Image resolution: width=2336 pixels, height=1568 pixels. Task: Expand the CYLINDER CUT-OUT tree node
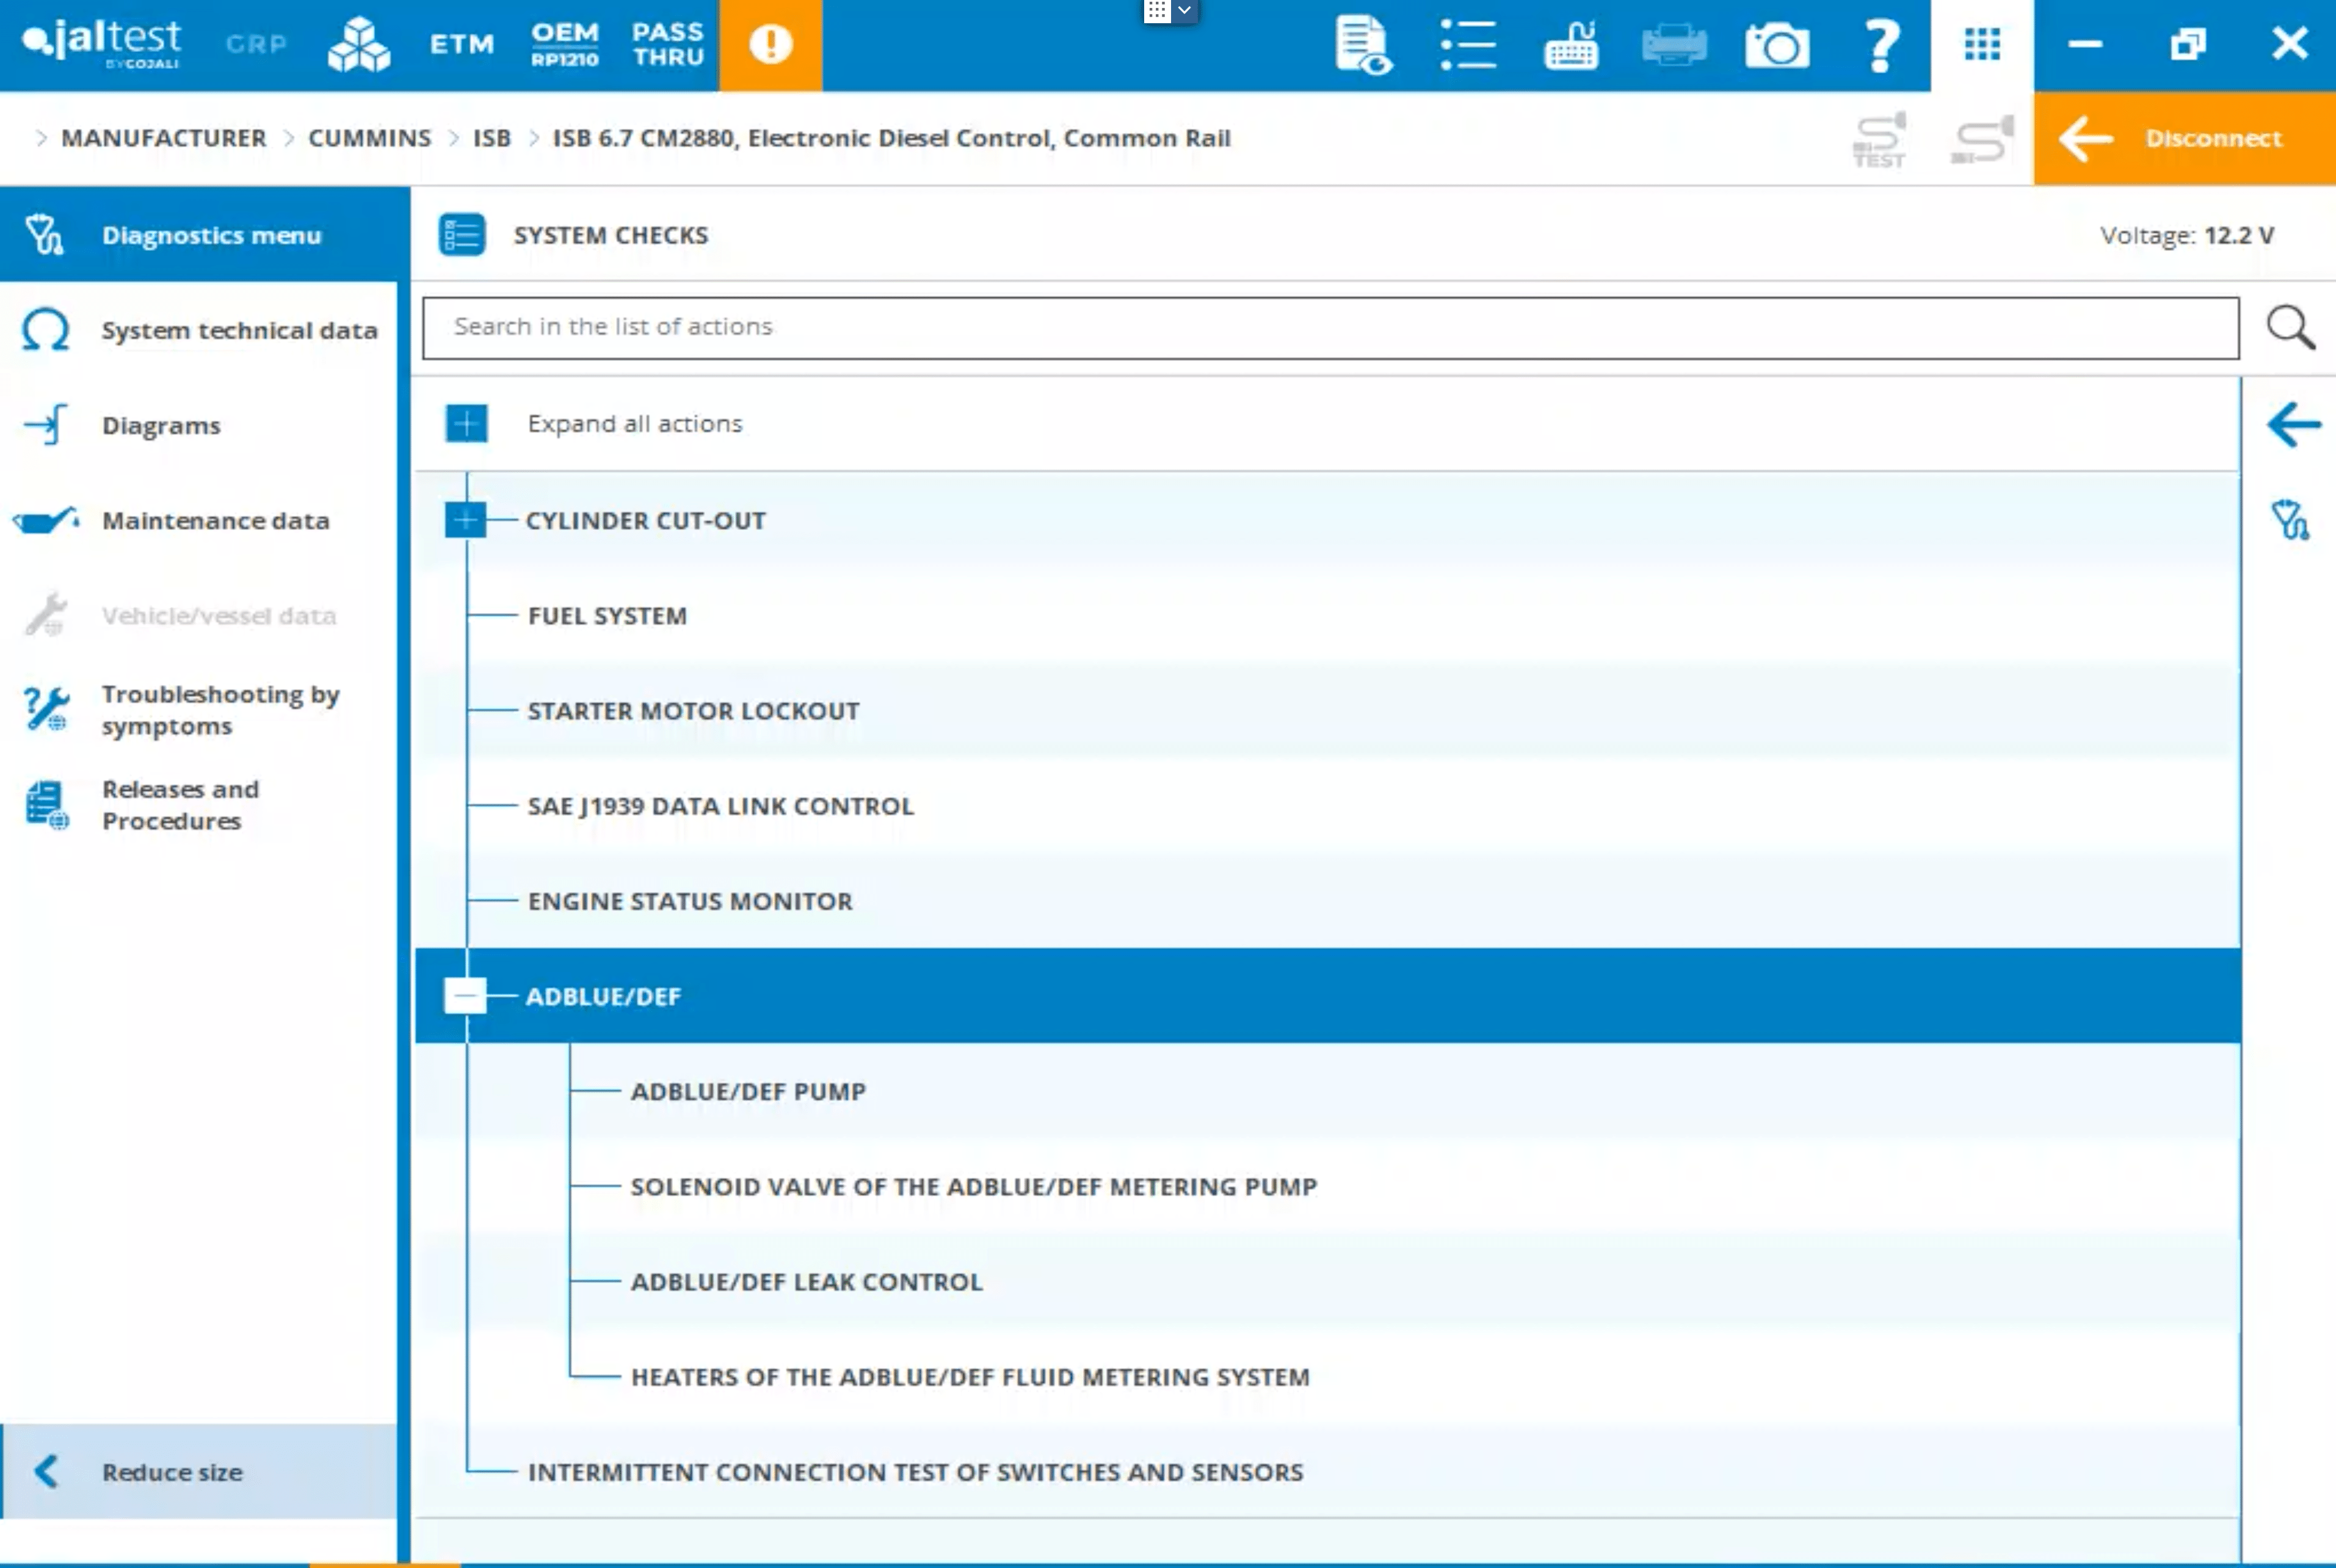(466, 520)
